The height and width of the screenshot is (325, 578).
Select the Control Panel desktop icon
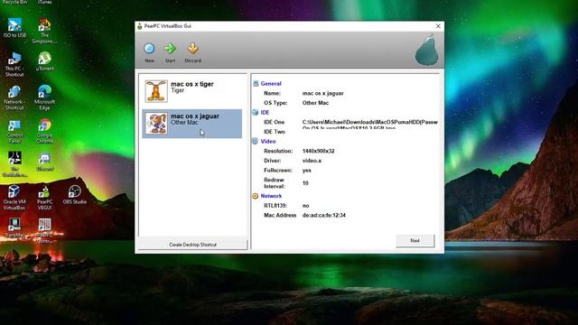click(x=14, y=131)
